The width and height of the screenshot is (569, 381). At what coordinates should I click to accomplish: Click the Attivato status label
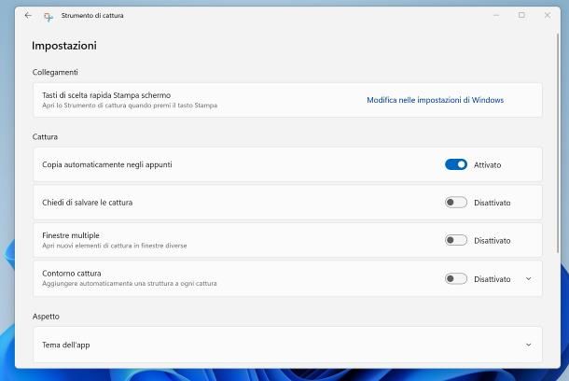pyautogui.click(x=487, y=165)
